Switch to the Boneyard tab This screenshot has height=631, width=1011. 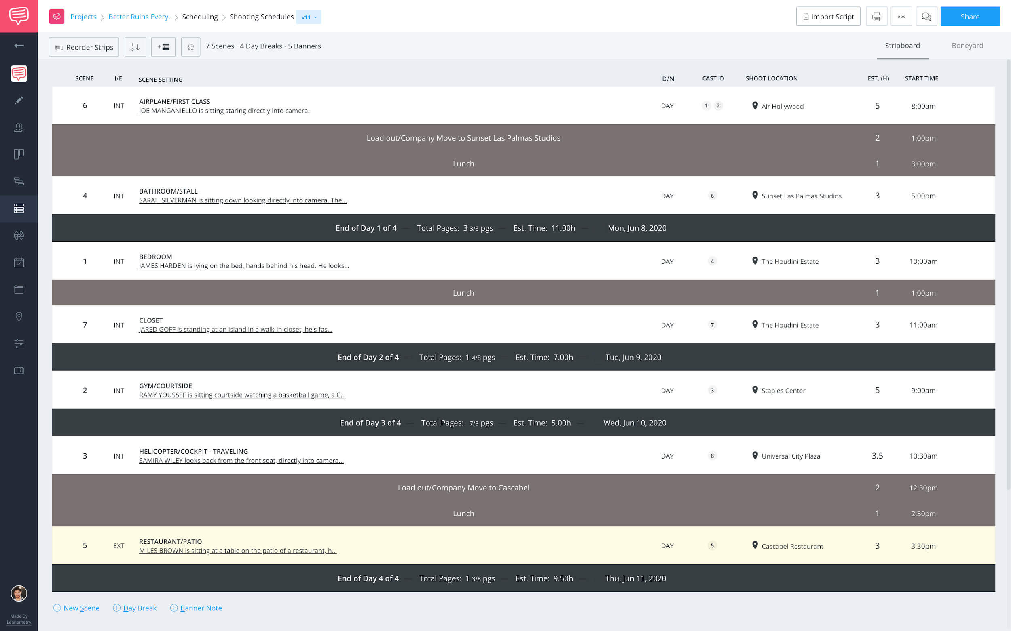(x=967, y=45)
